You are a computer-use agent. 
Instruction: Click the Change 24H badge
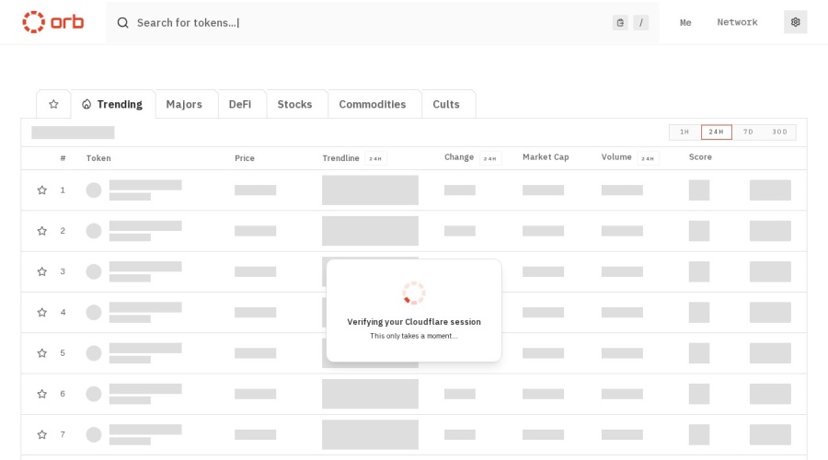pos(490,158)
